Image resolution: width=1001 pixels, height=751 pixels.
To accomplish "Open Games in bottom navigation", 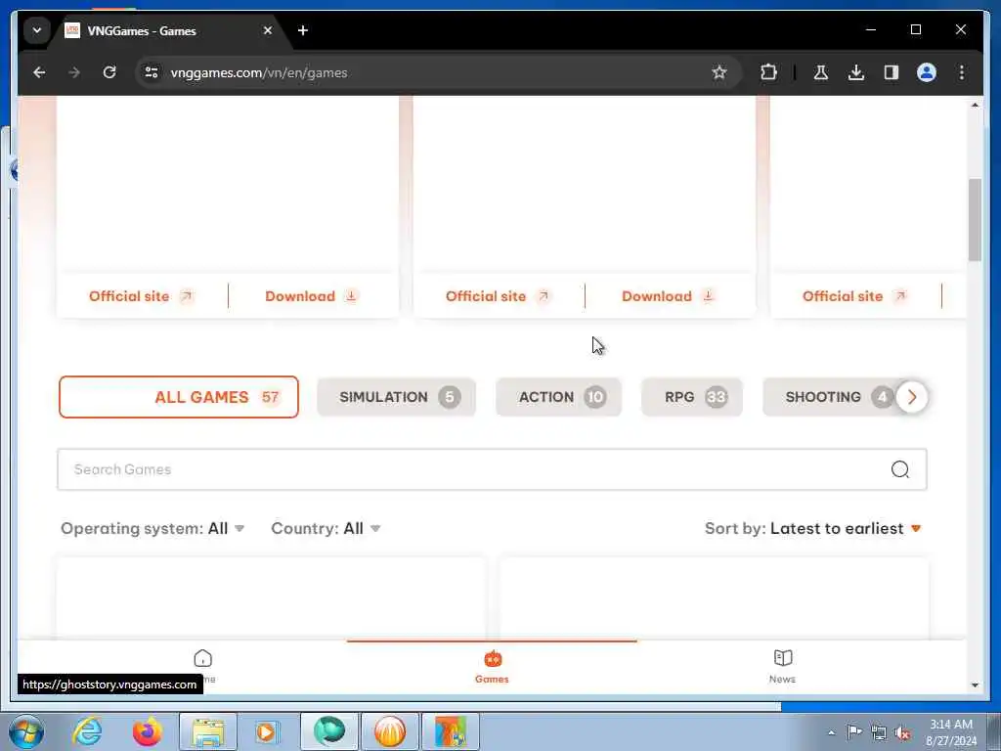I will (493, 667).
